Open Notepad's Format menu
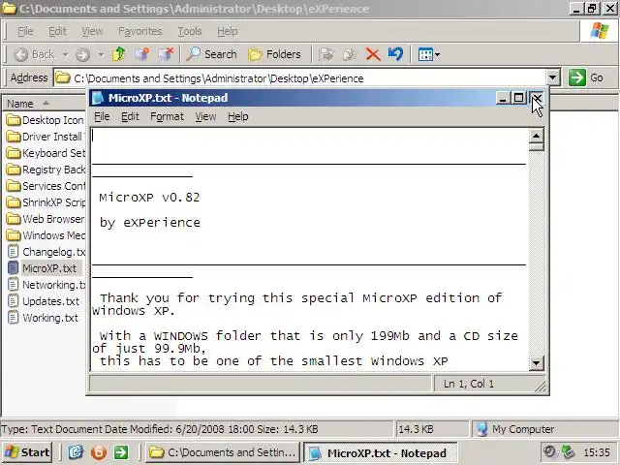The width and height of the screenshot is (620, 465). 167,116
